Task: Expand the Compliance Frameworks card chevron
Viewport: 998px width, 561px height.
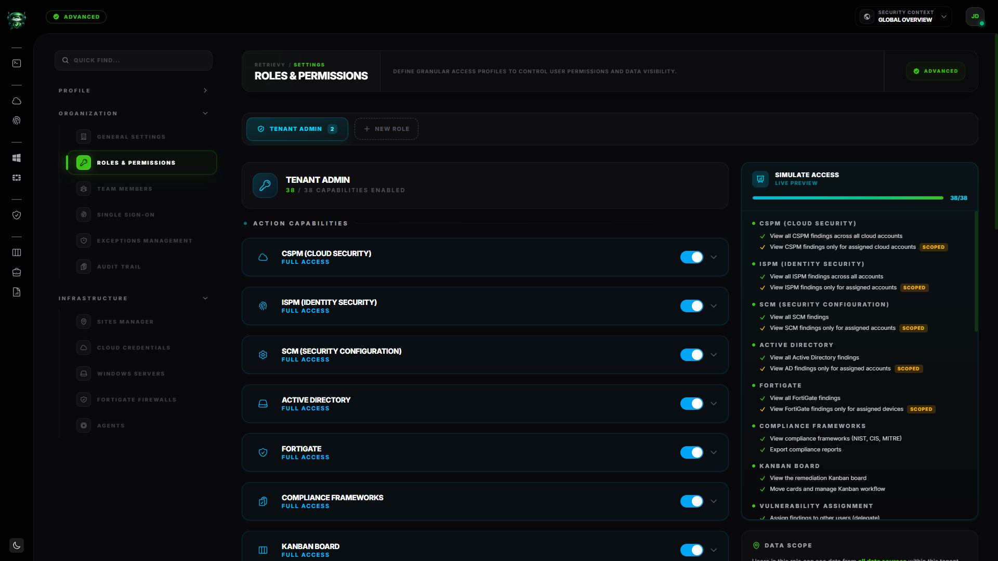Action: 714,501
